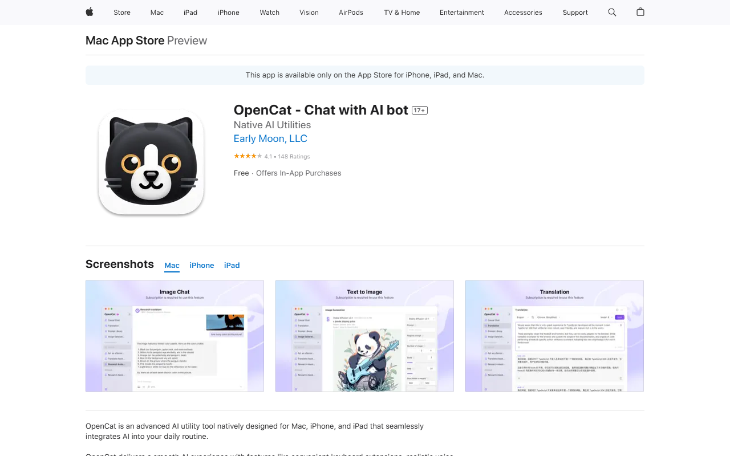Click the Mac App Store heading link
This screenshot has width=730, height=456.
pos(125,40)
